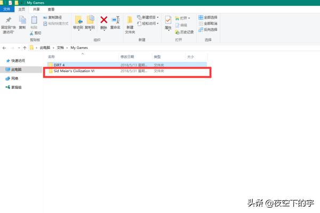Click 反向选择 invert selection
The image size is (320, 213).
[208, 30]
